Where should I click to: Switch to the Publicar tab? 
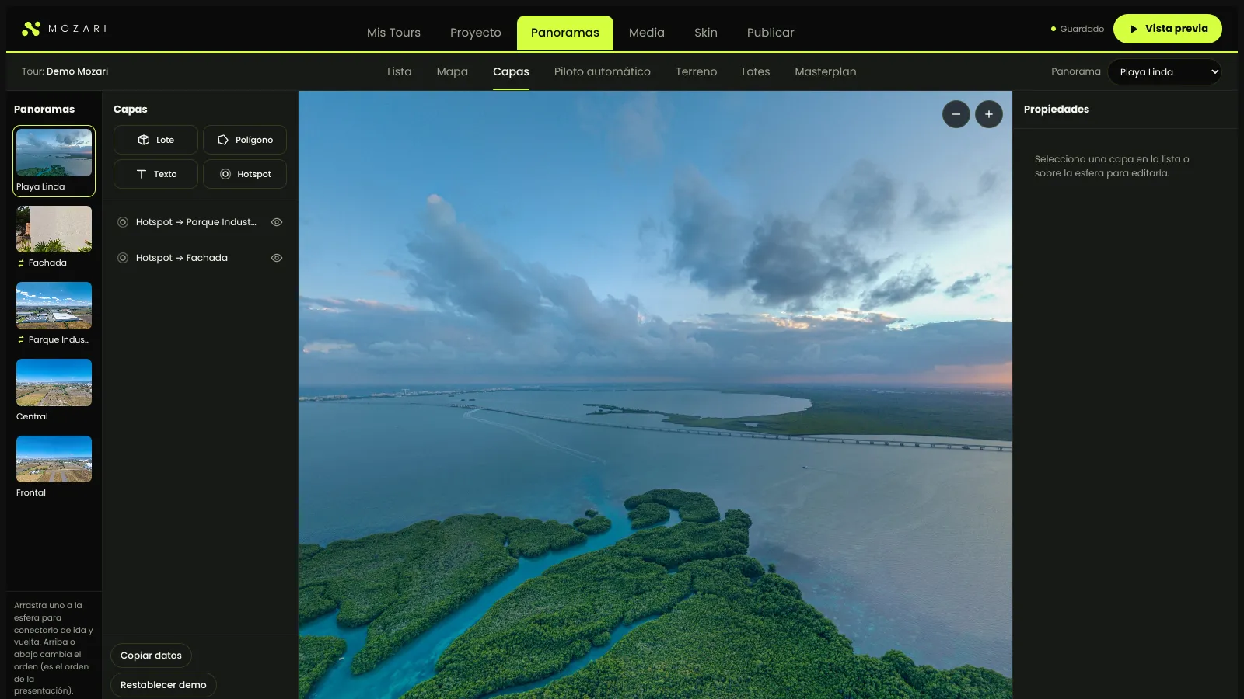pos(771,33)
